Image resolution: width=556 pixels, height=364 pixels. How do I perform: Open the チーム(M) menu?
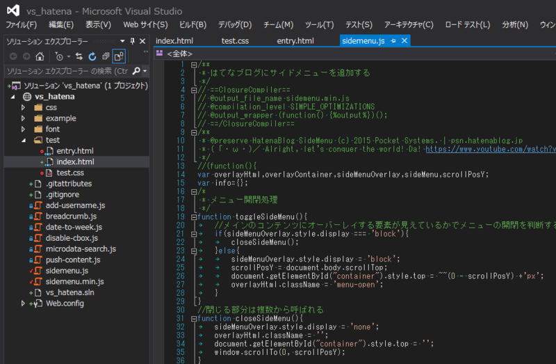point(279,24)
